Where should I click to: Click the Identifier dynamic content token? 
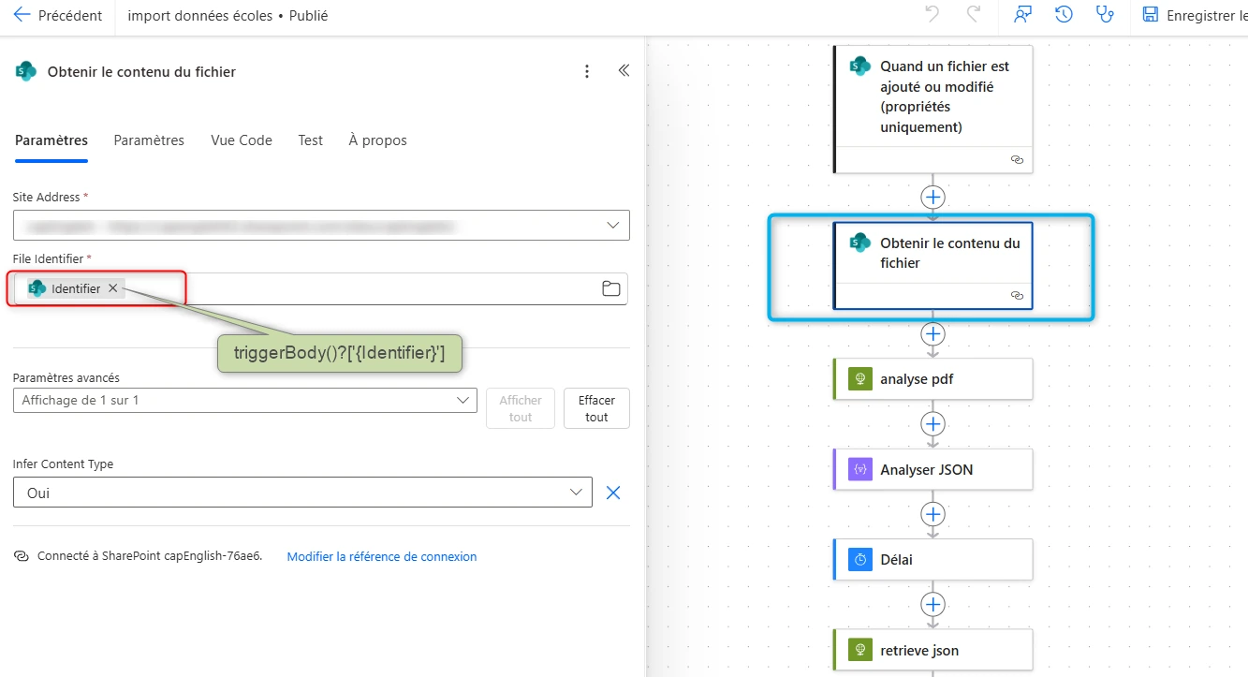tap(76, 288)
